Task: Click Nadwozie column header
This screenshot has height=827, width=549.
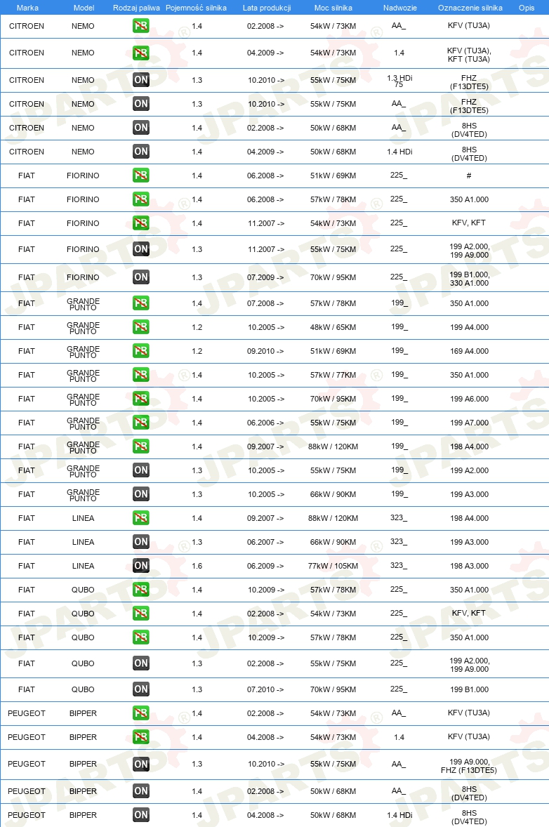Action: [x=399, y=8]
